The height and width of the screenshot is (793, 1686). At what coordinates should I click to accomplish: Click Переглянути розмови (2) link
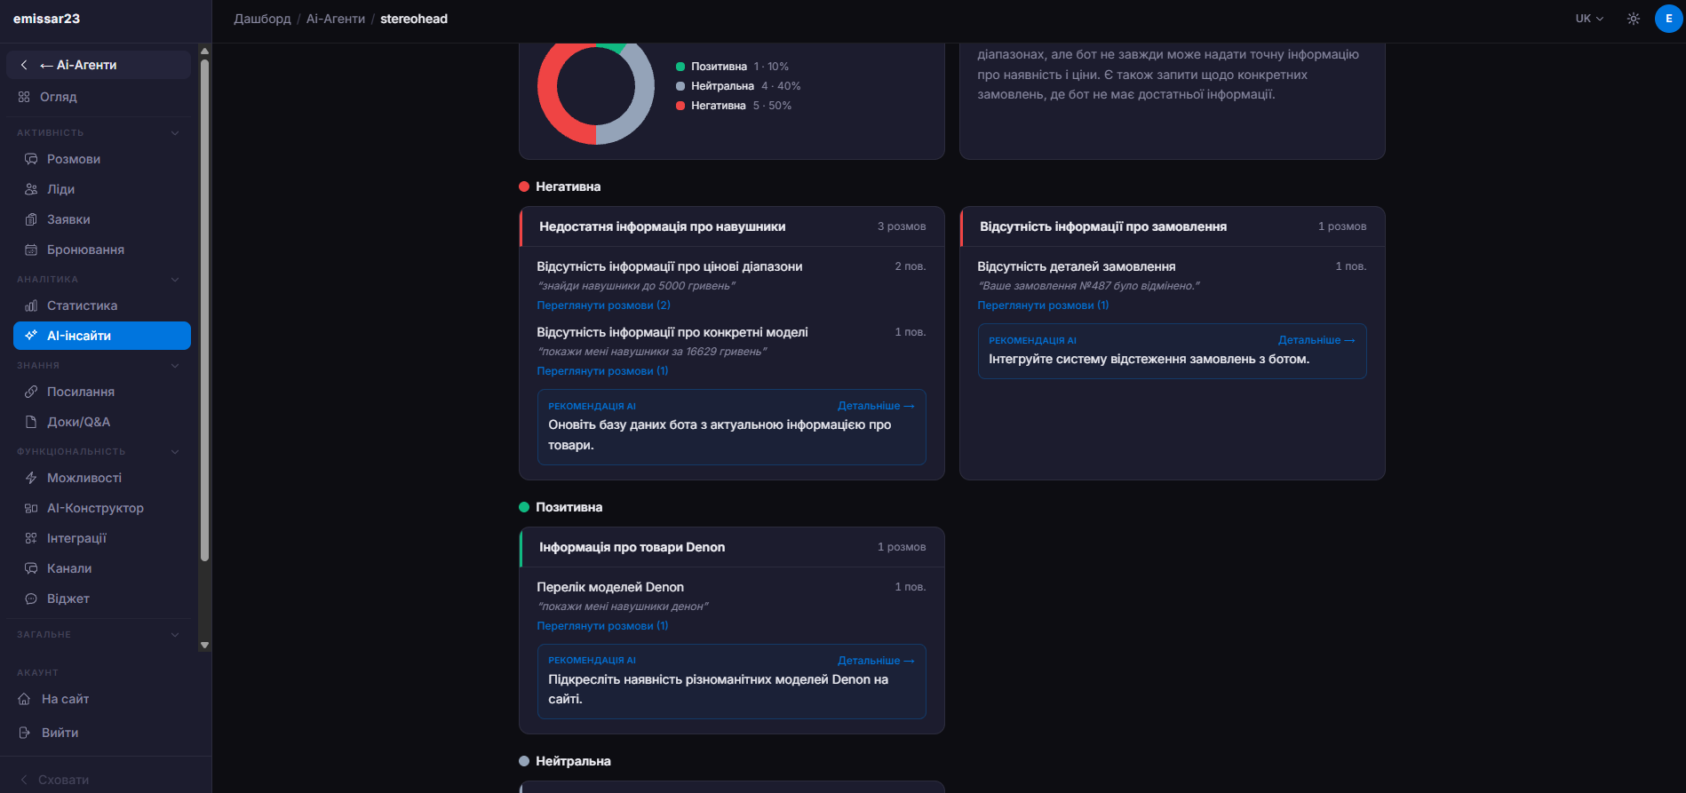click(603, 305)
